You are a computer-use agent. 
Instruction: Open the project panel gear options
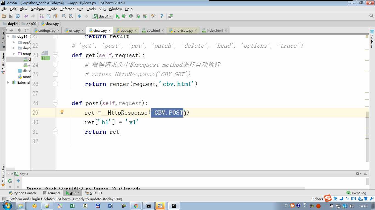pos(20,30)
